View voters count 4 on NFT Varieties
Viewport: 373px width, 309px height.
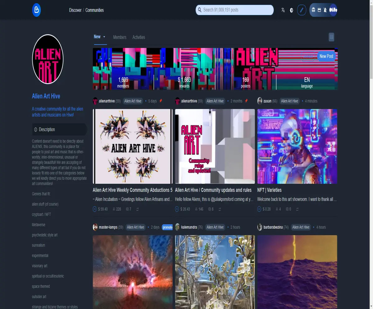[278, 209]
